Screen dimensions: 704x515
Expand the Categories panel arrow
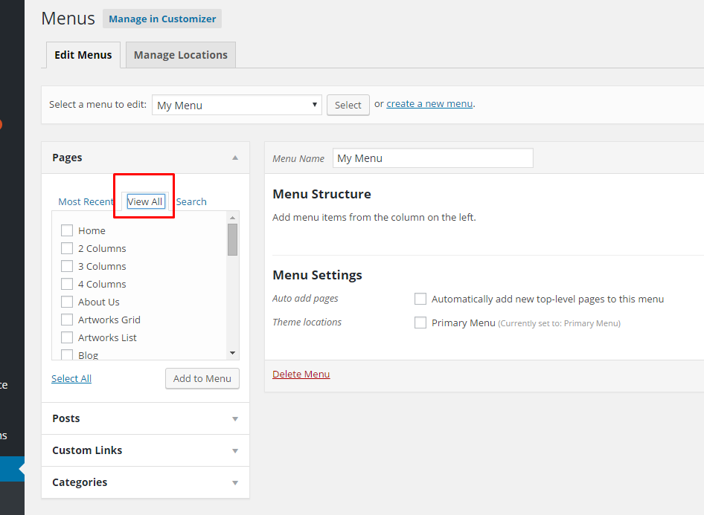point(235,483)
